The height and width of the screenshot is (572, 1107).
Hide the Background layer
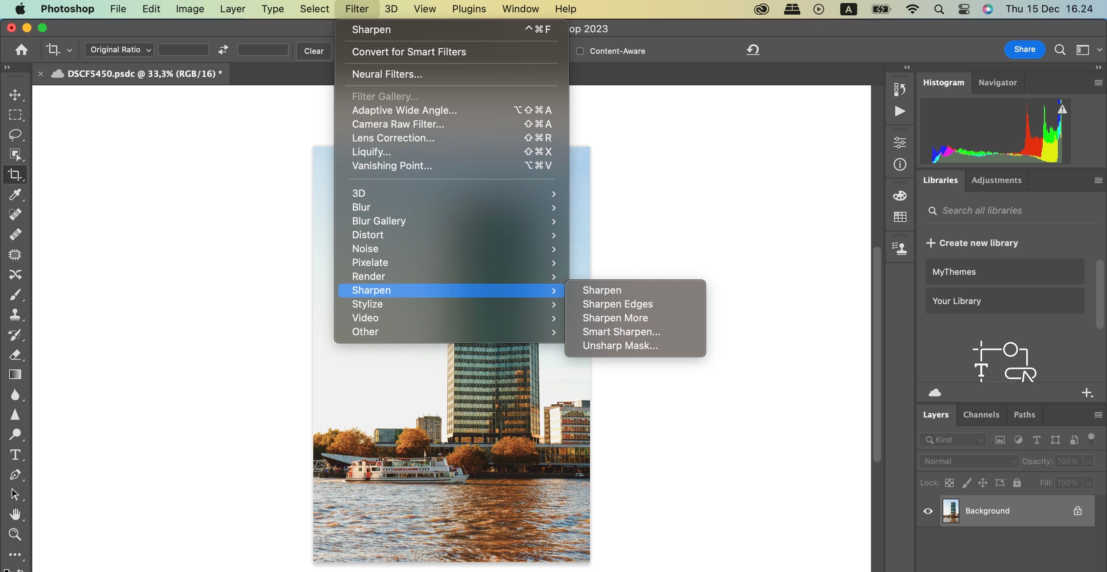928,510
